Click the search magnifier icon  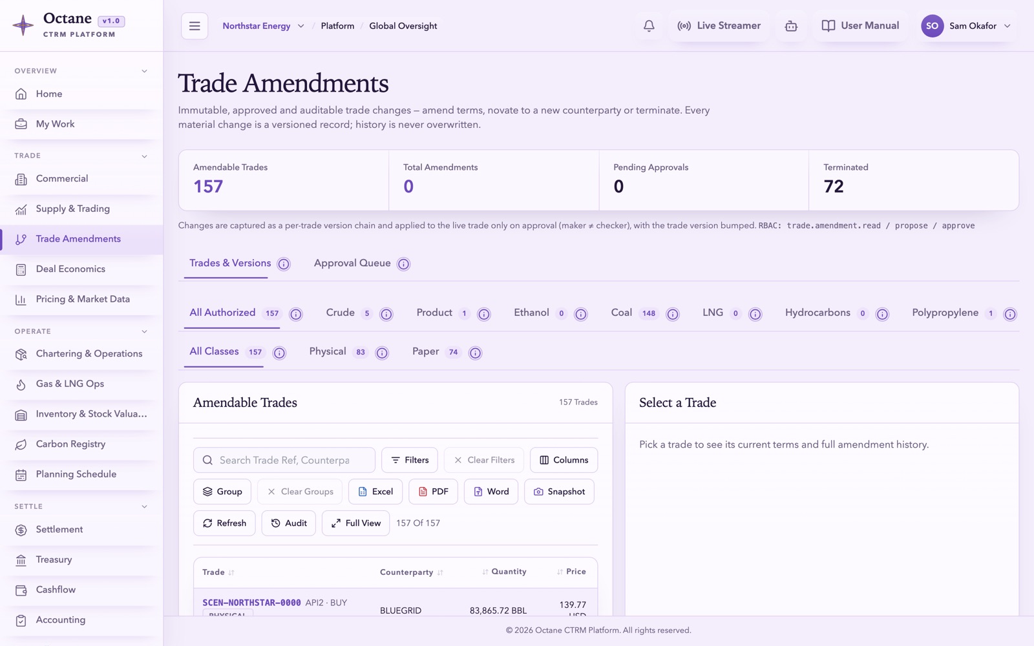(x=207, y=460)
